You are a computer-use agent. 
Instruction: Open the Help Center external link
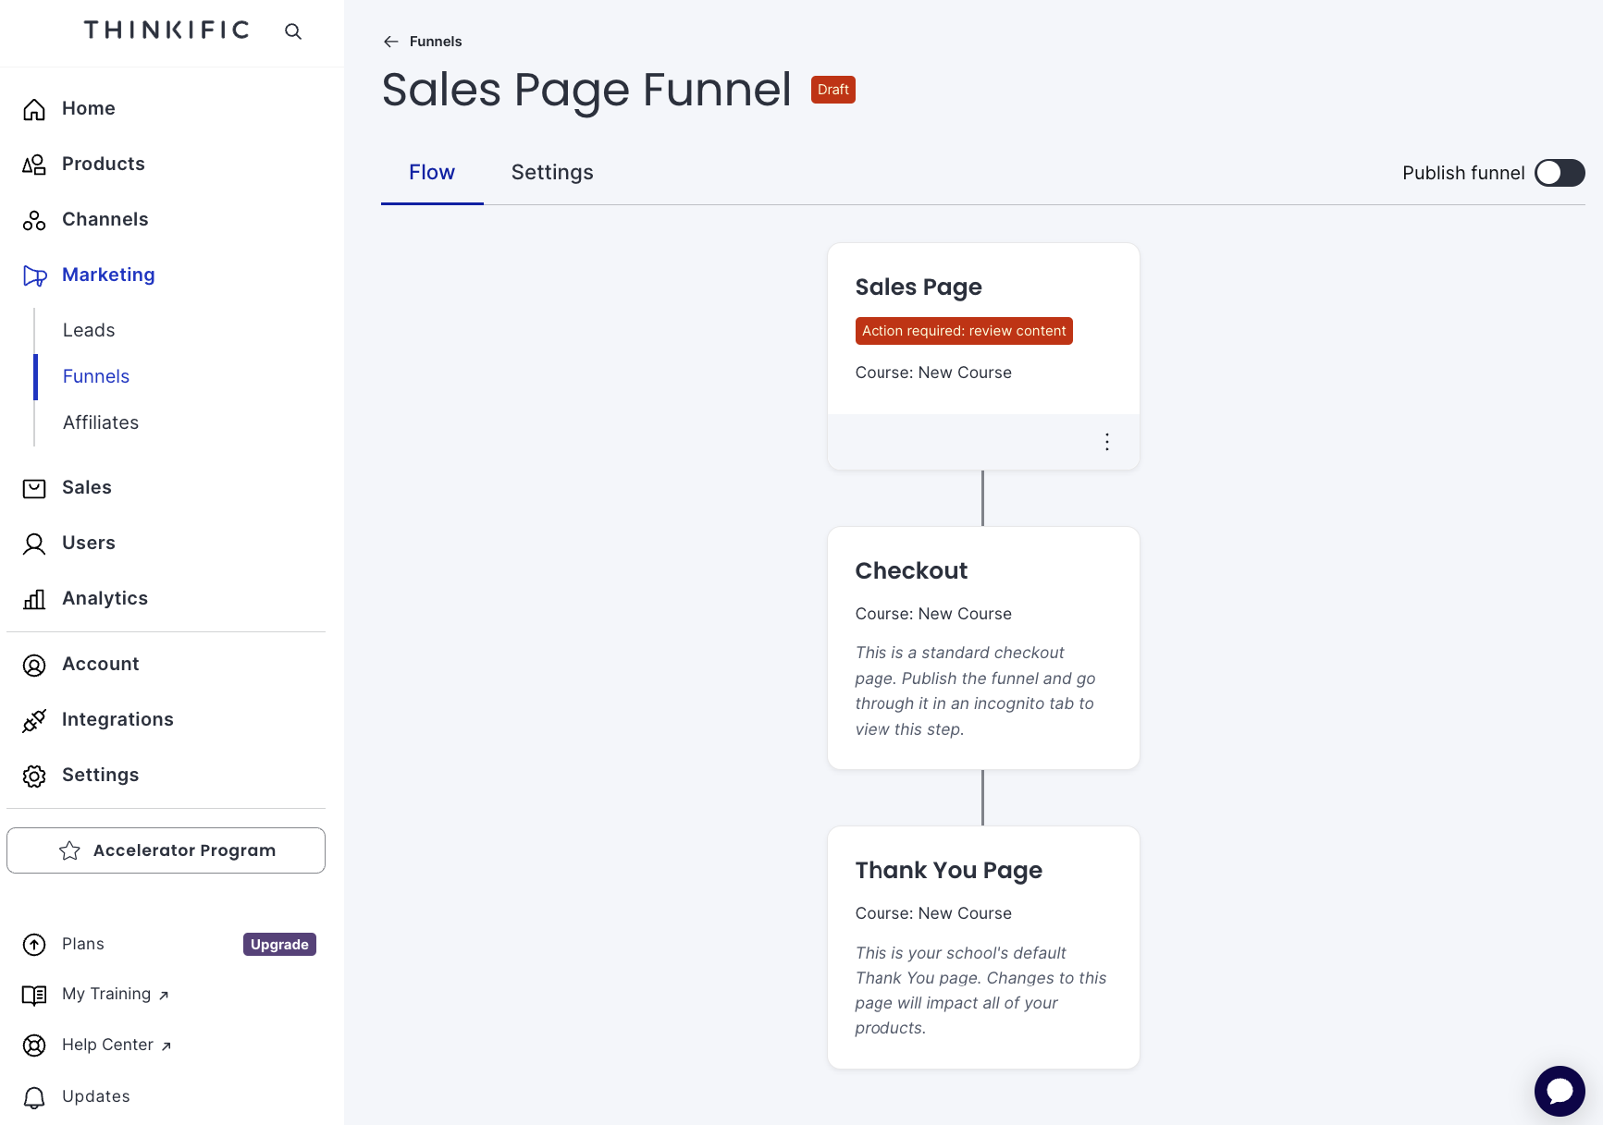coord(117,1045)
